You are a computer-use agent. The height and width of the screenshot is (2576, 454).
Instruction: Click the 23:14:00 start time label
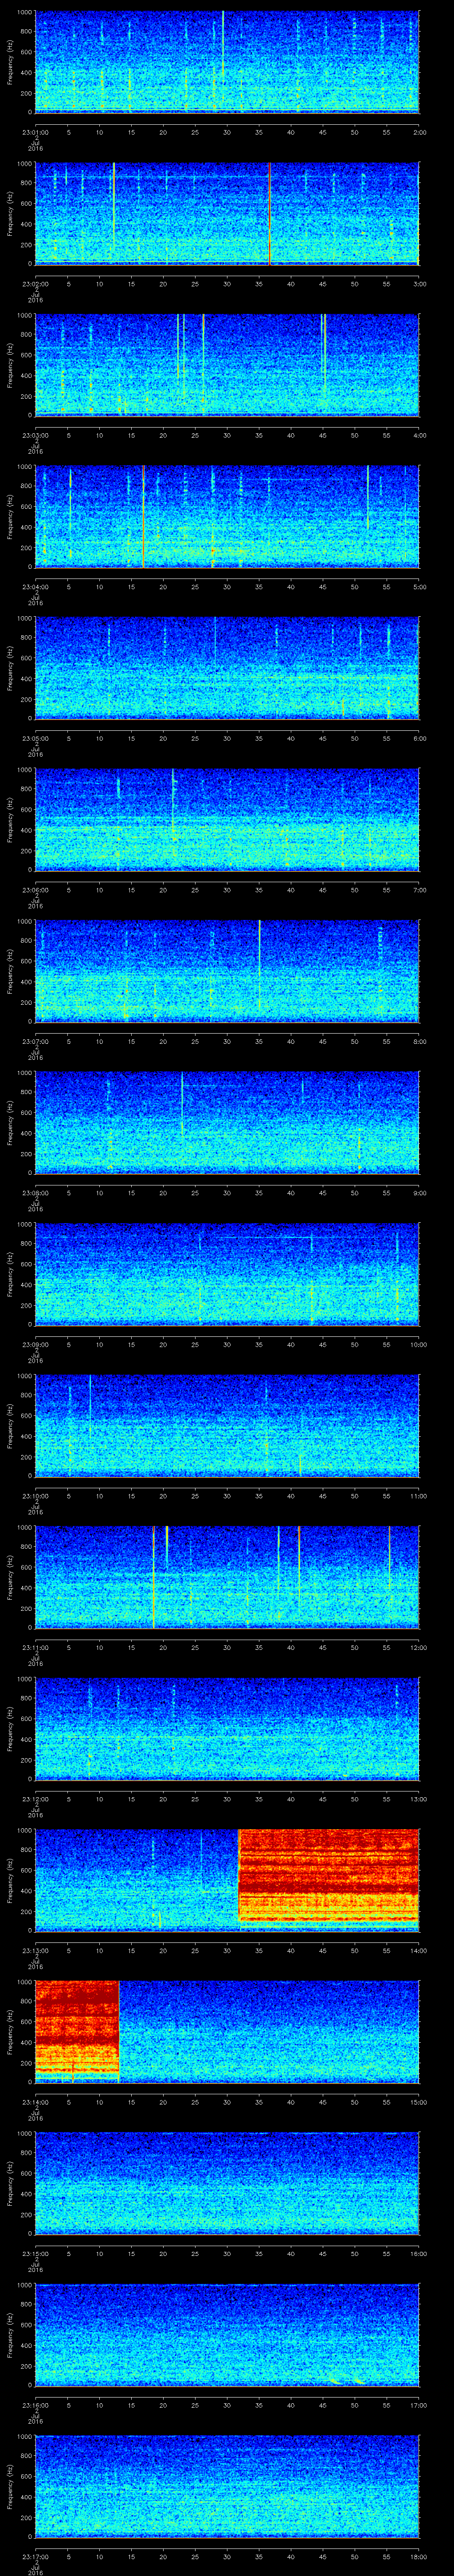click(x=36, y=2102)
